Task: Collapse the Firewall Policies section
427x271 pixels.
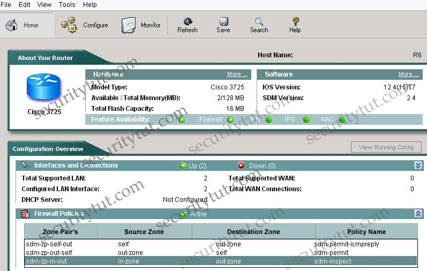Action: click(418, 214)
